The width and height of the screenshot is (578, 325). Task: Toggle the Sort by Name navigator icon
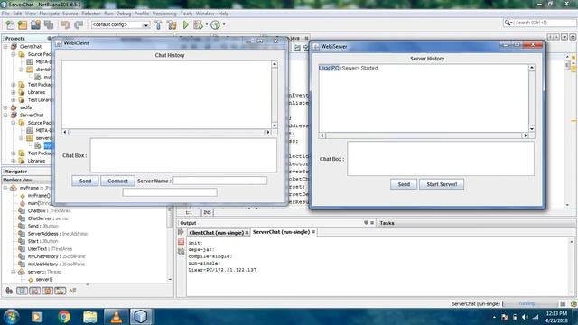tap(61, 291)
